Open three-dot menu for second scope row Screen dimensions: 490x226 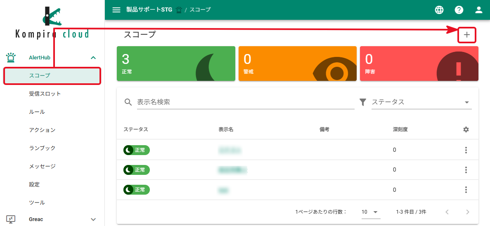tap(466, 170)
